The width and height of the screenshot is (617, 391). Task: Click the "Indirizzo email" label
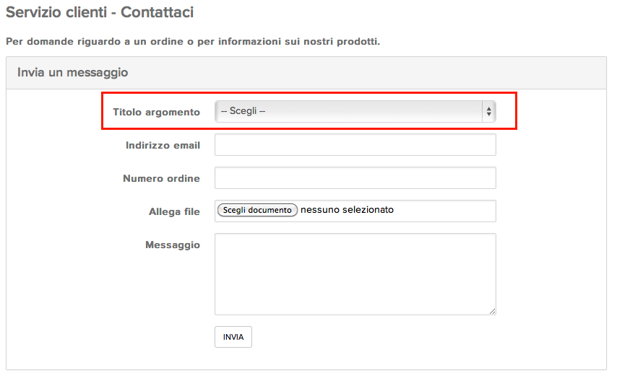pyautogui.click(x=163, y=146)
